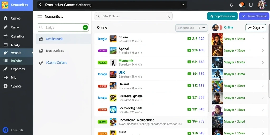Select the Voanle sidebar icon
This screenshot has height=135, width=270.
point(6,53)
